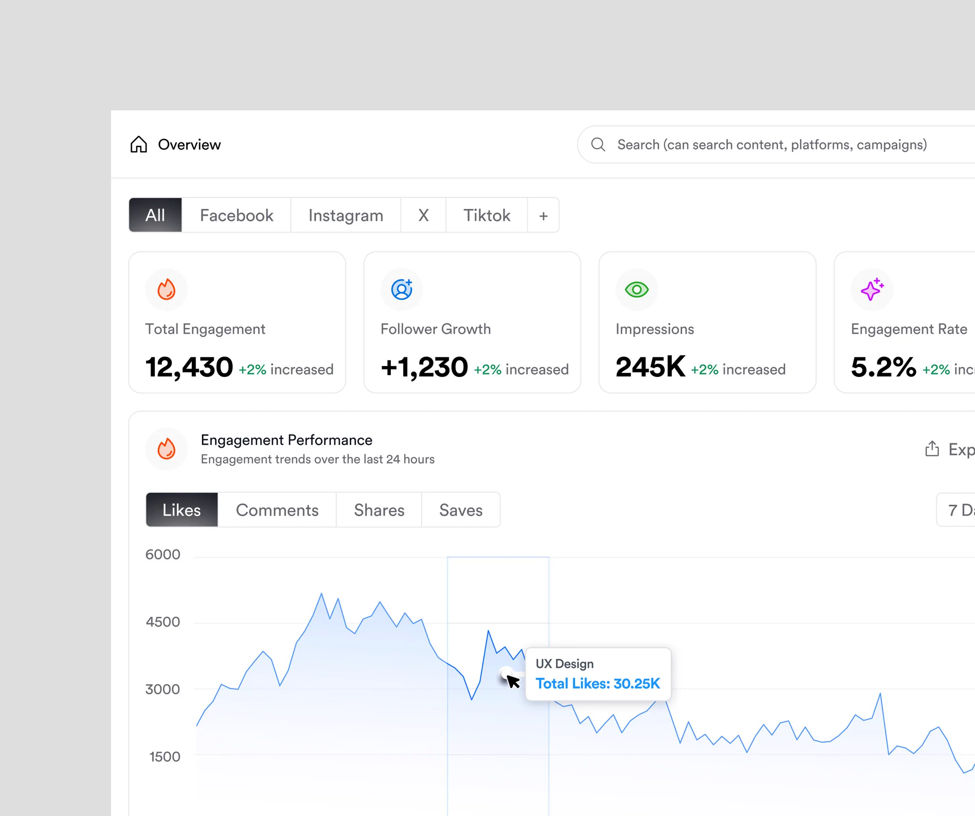Open the Follower Growth value +1,230
Viewport: 975px width, 816px height.
[x=424, y=367]
